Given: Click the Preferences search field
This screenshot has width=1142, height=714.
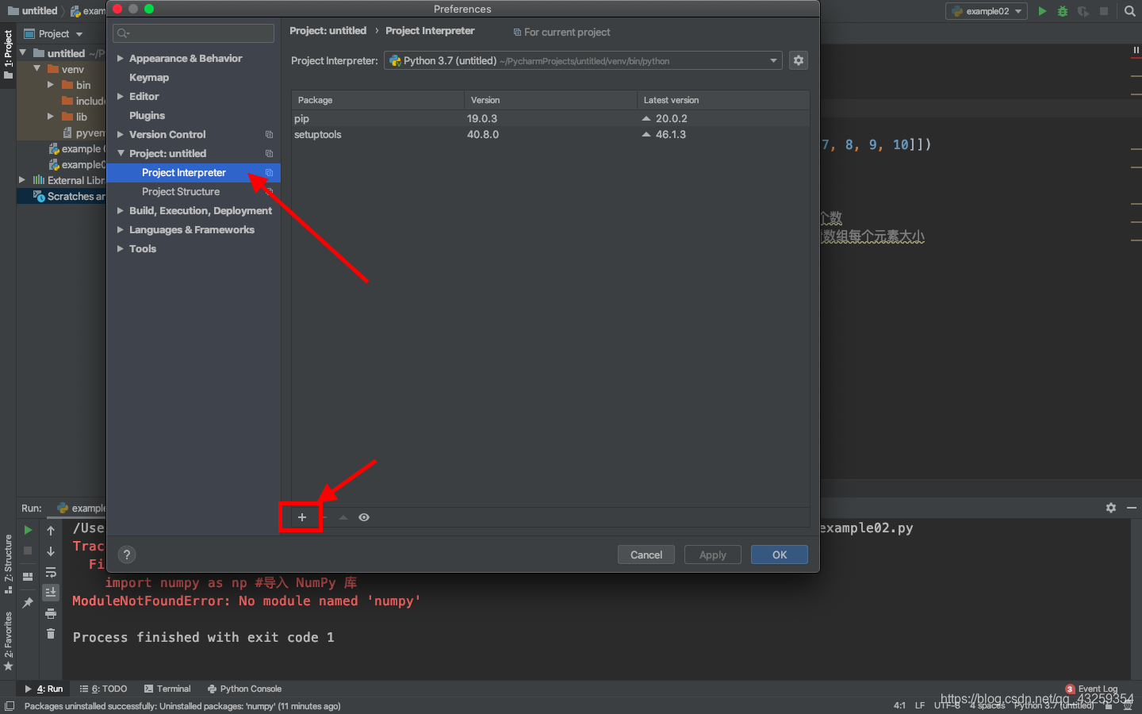Looking at the screenshot, I should click(x=194, y=33).
